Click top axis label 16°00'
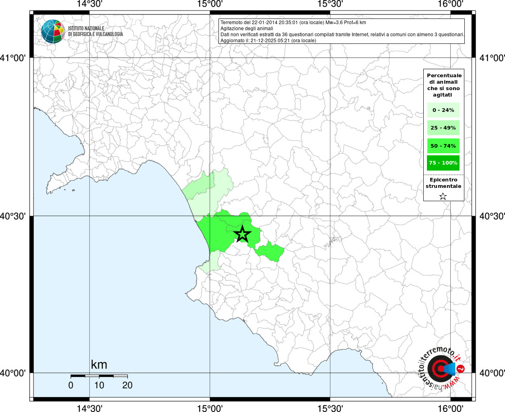Screen dimensions: 505x412 [451, 4]
